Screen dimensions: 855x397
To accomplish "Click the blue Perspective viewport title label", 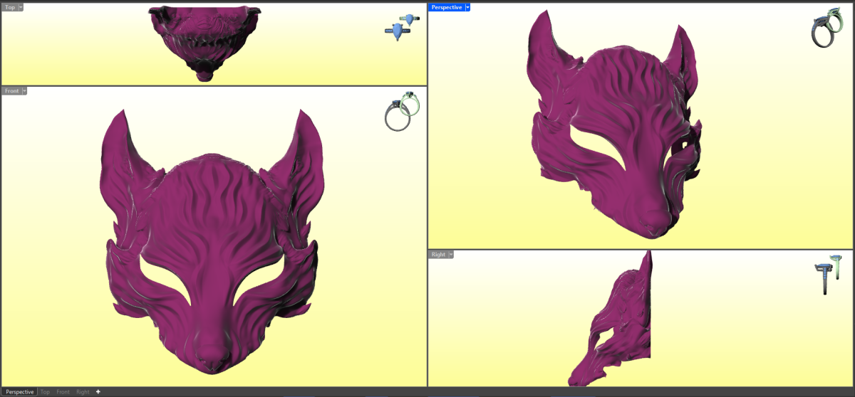I will click(x=447, y=7).
